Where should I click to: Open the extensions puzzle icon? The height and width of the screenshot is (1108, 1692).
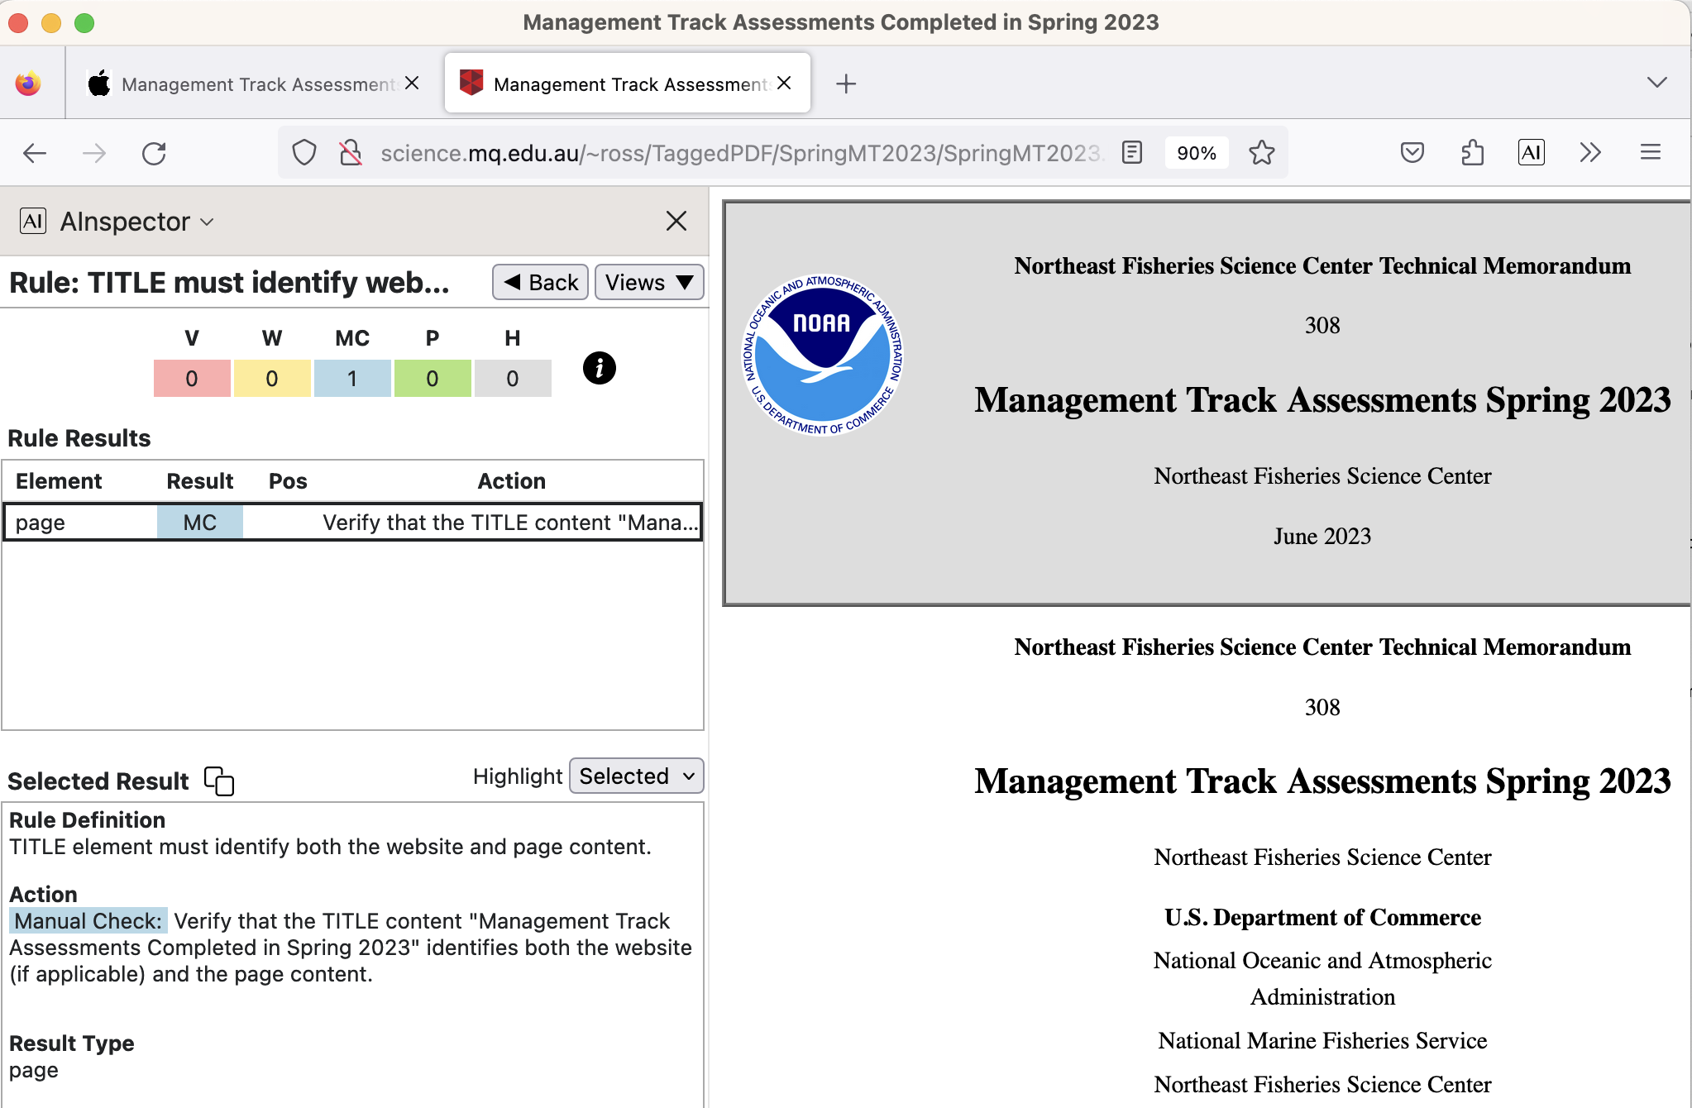coord(1472,152)
